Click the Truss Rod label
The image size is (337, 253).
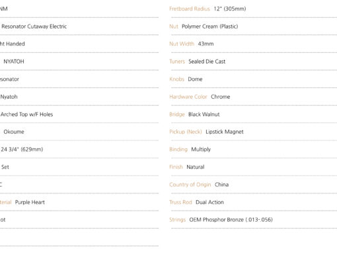180,202
